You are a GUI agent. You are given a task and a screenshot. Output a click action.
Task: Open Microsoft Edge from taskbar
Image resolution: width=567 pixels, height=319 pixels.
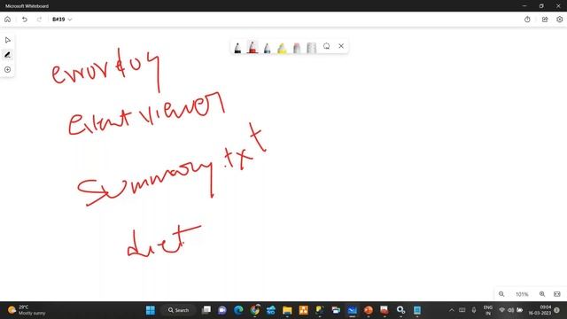238,310
